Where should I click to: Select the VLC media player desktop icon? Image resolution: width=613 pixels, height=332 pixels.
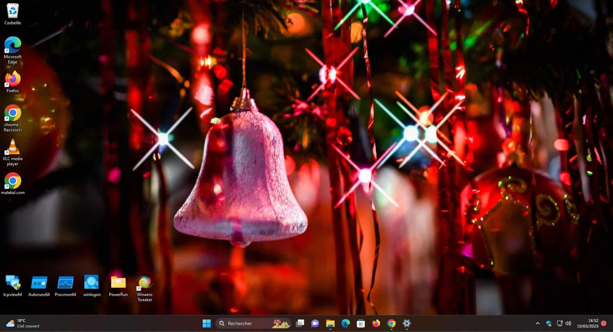pyautogui.click(x=13, y=152)
